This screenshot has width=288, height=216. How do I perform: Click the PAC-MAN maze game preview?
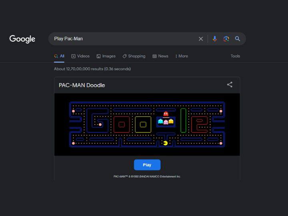pos(147,124)
